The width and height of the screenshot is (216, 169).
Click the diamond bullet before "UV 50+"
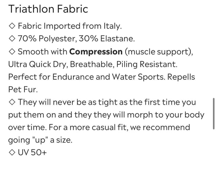pyautogui.click(x=11, y=153)
